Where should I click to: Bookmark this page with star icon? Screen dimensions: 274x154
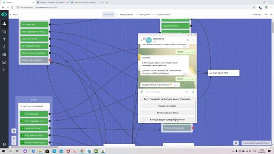[254, 8]
